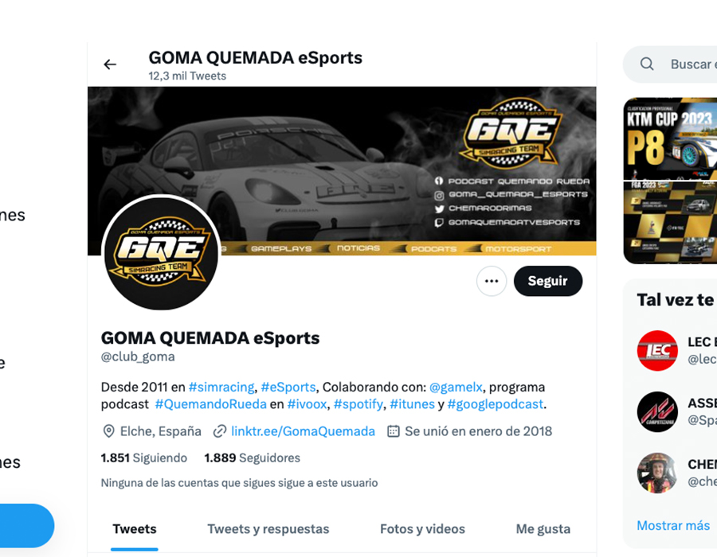Switch to Tweets y respuestas tab
This screenshot has width=717, height=557.
(268, 528)
